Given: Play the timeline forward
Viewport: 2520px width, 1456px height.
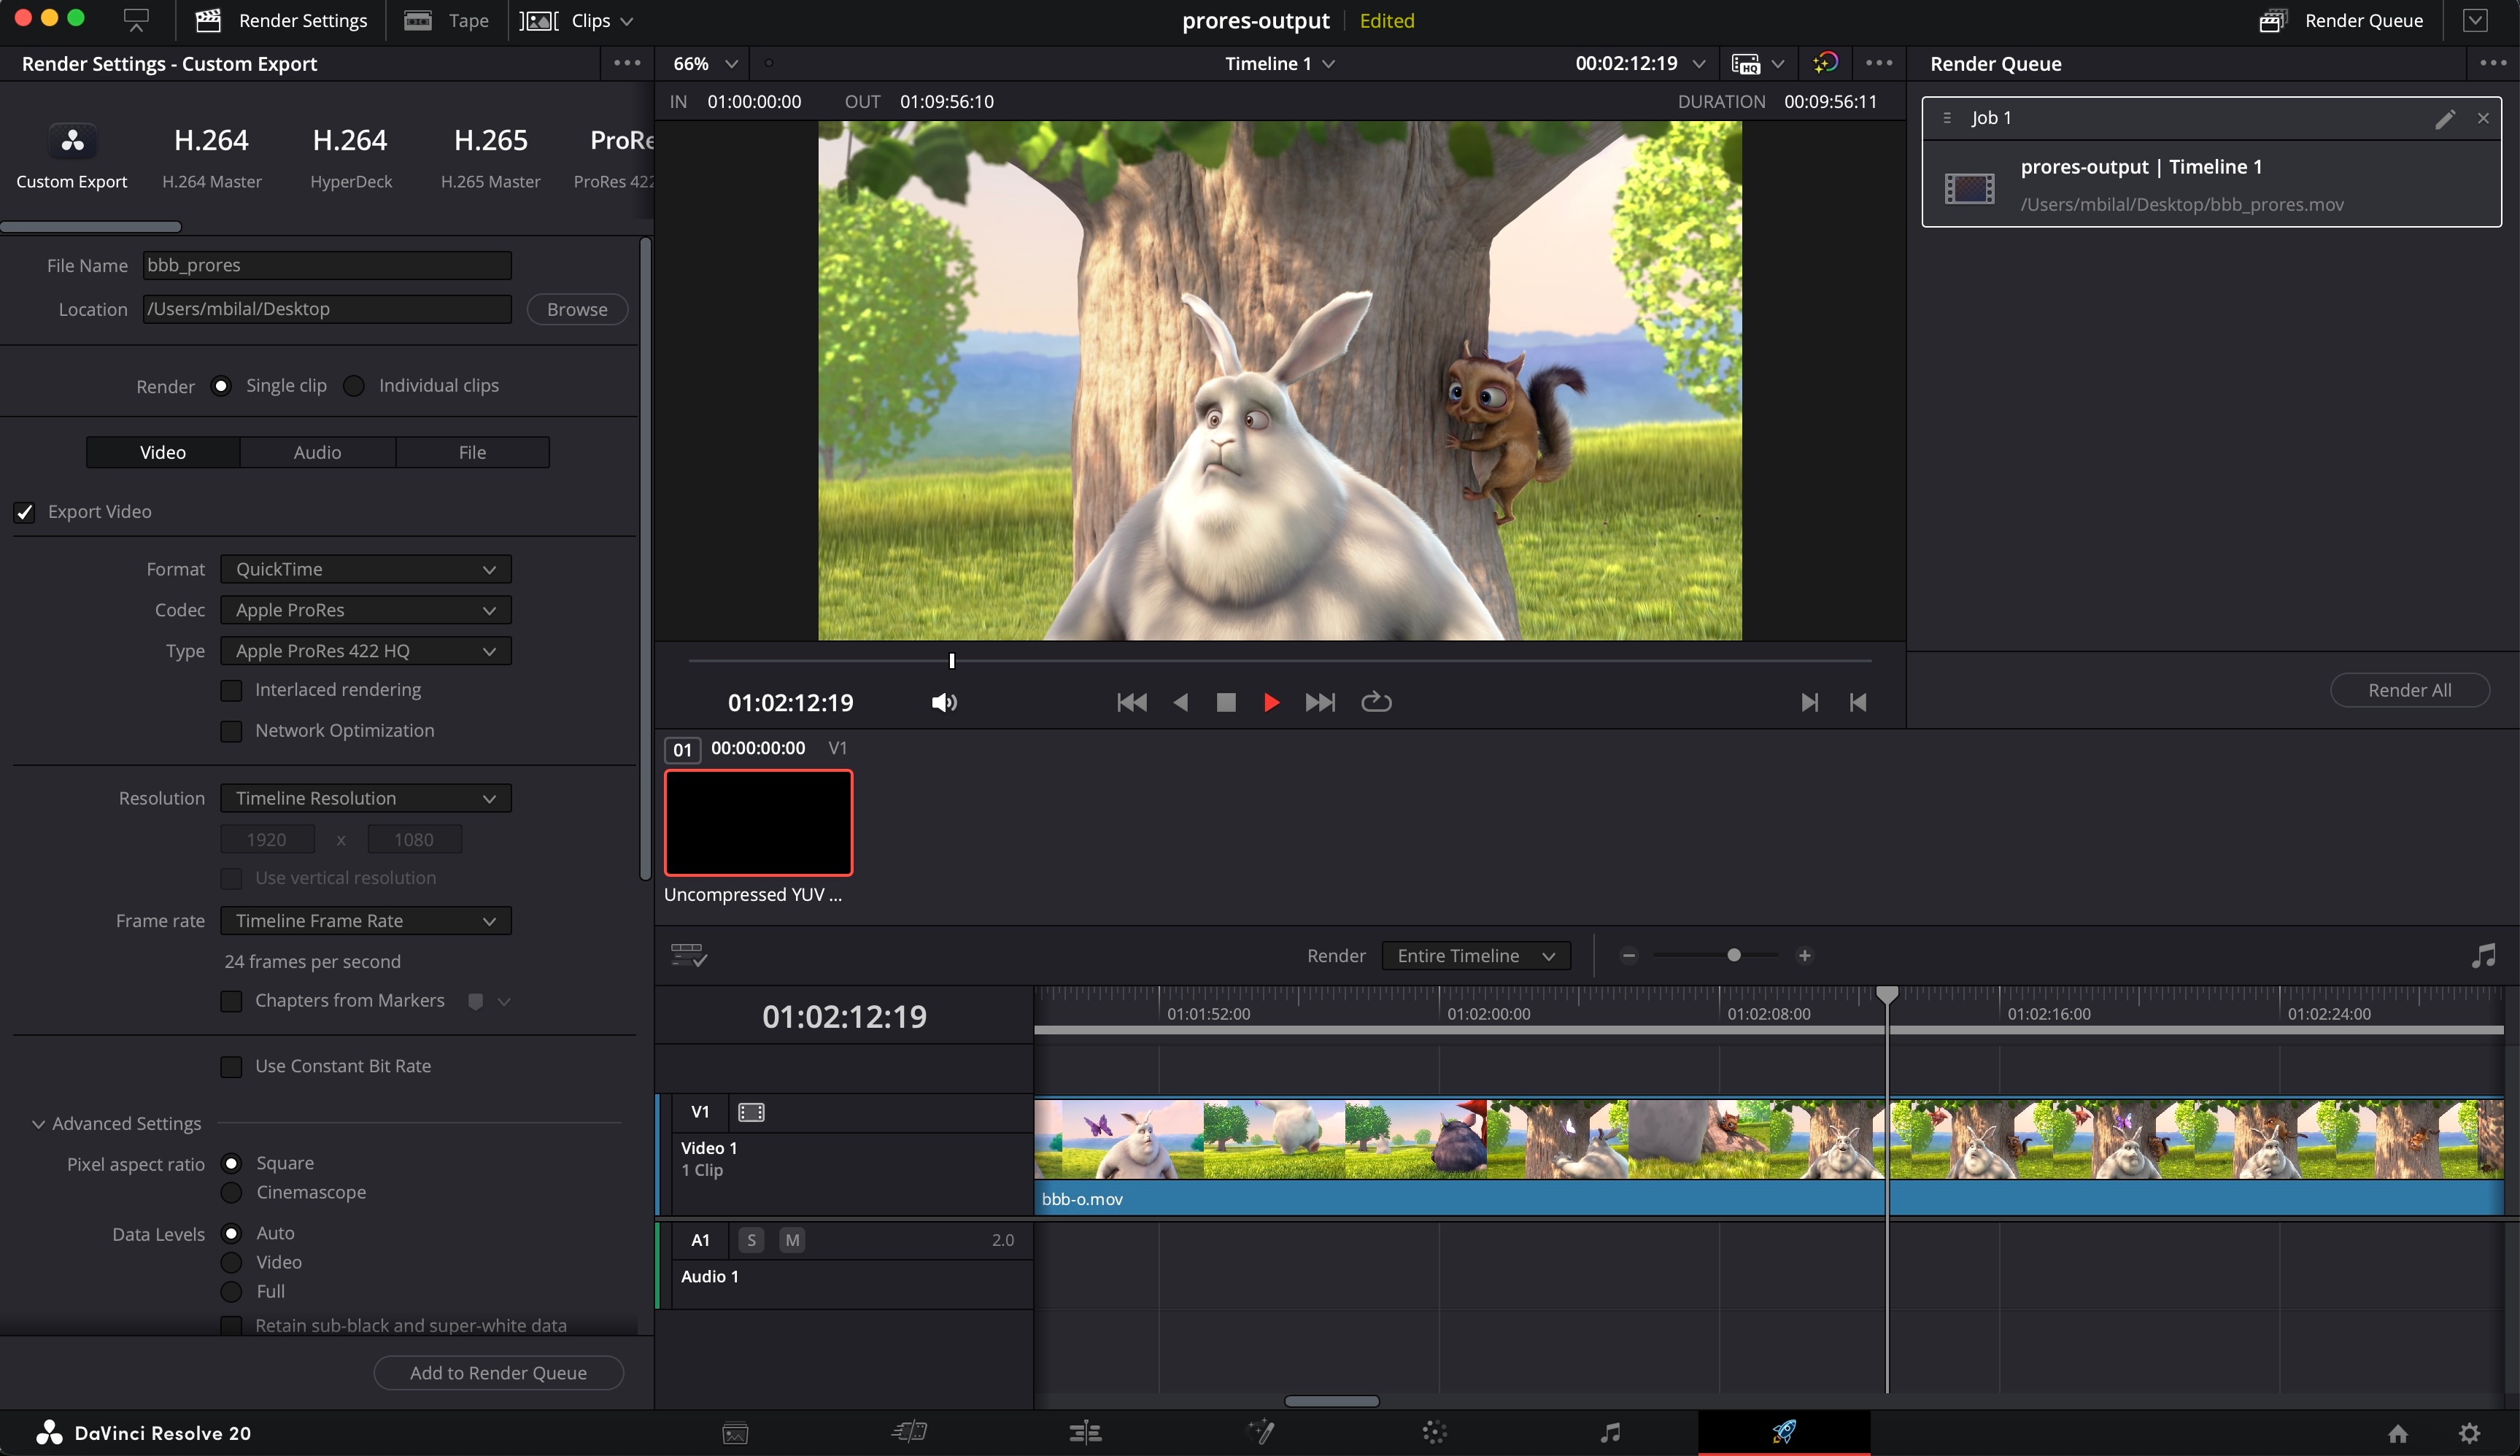Looking at the screenshot, I should tap(1271, 702).
